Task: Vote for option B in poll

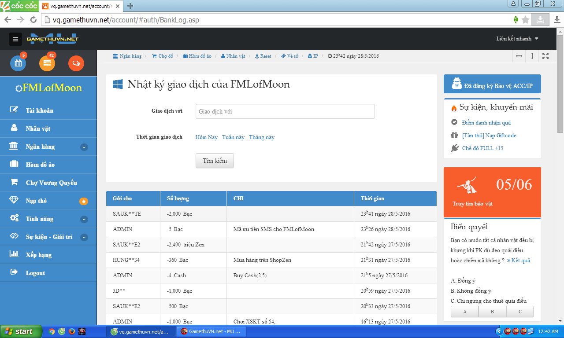Action: point(492,312)
